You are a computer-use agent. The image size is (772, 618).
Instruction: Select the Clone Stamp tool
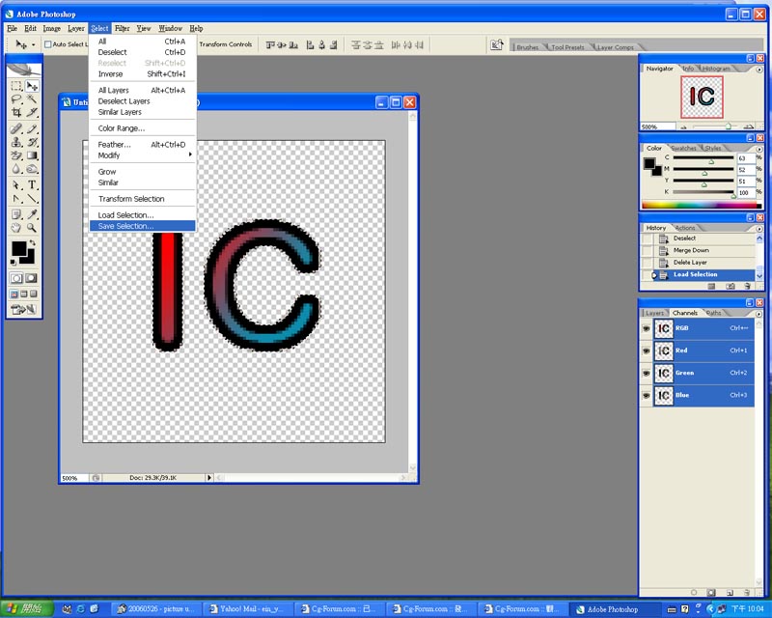point(16,142)
